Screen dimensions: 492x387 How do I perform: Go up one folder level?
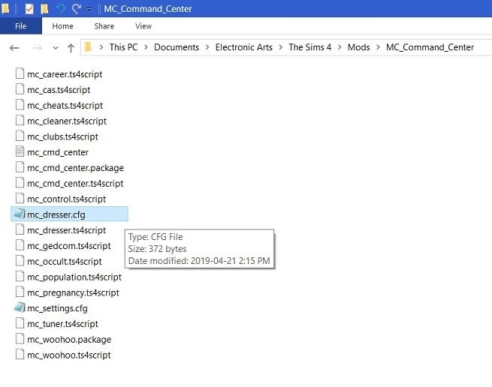click(x=71, y=48)
